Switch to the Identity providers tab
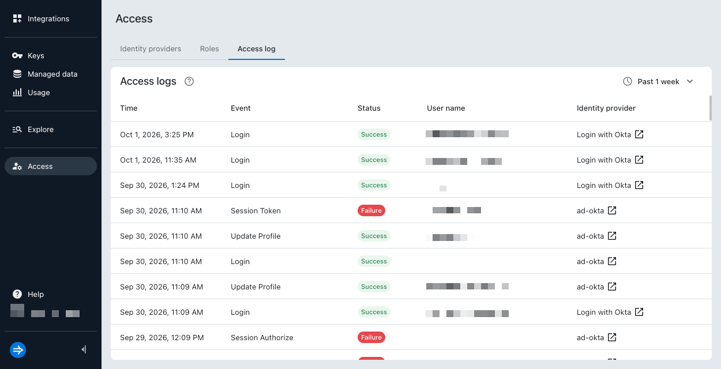The height and width of the screenshot is (369, 721). (151, 49)
